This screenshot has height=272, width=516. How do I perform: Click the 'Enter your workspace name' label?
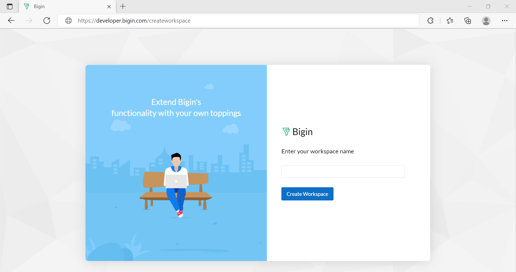[318, 151]
